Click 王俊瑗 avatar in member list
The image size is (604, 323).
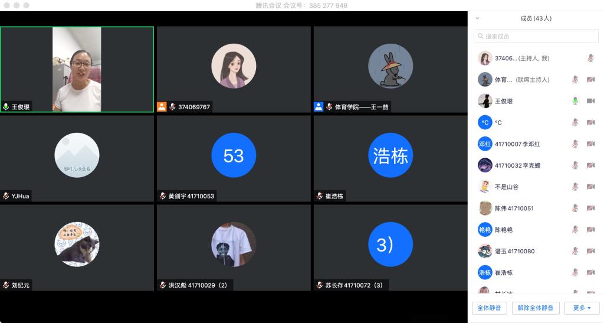click(x=485, y=101)
